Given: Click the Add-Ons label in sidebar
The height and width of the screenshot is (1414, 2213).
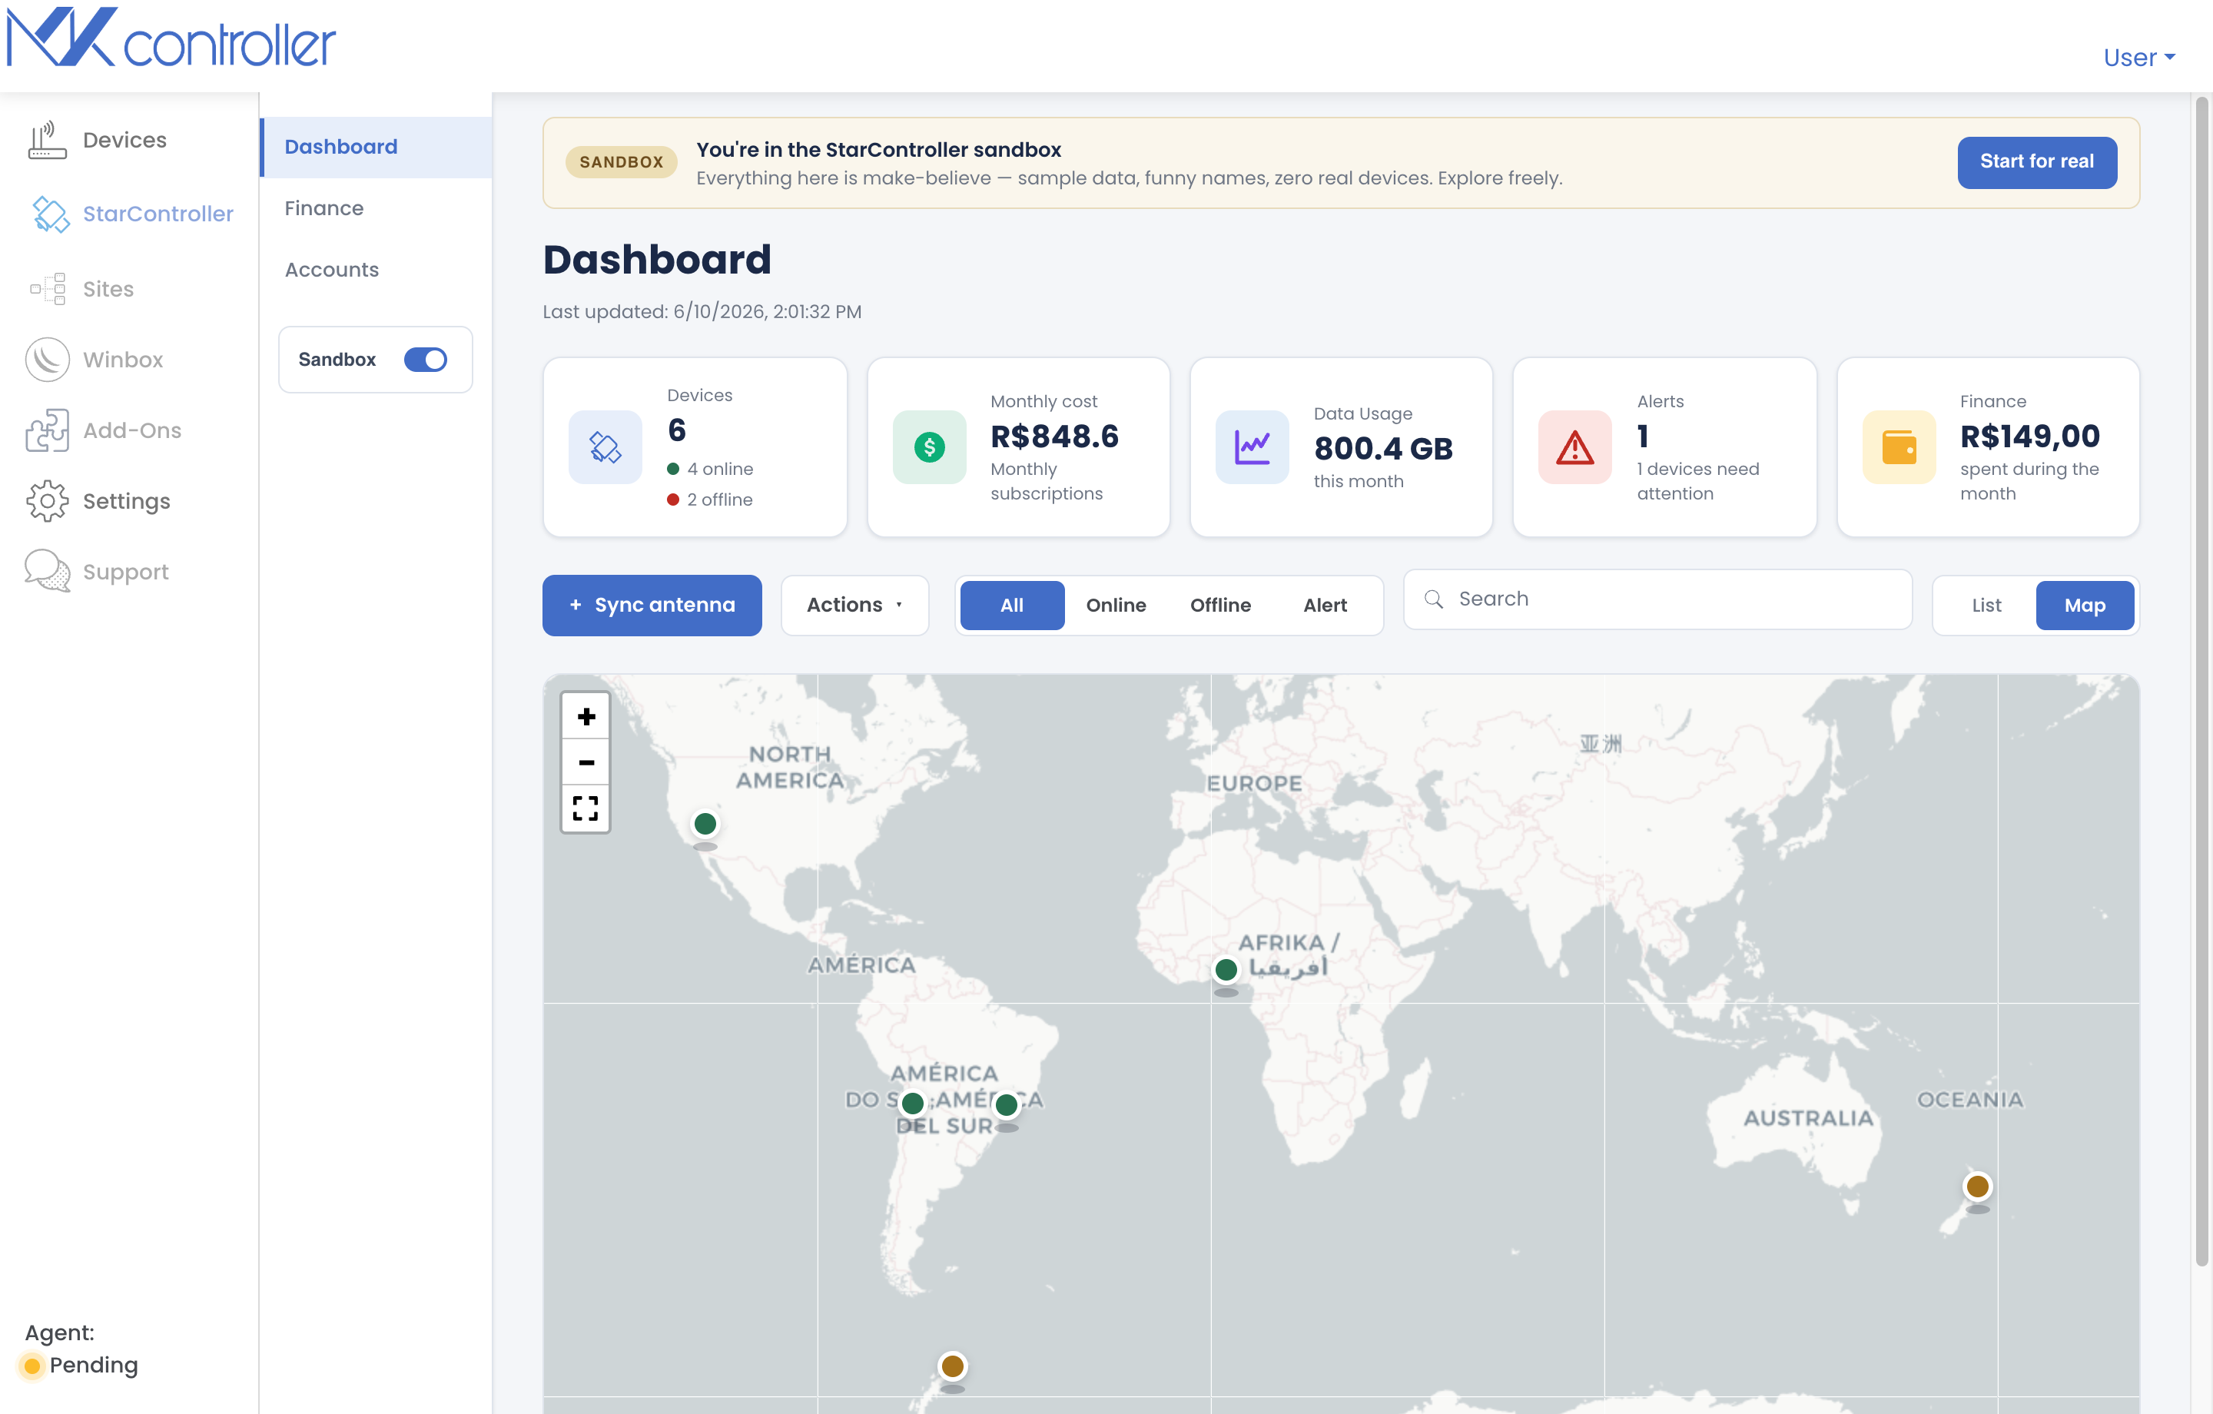Looking at the screenshot, I should tap(132, 430).
